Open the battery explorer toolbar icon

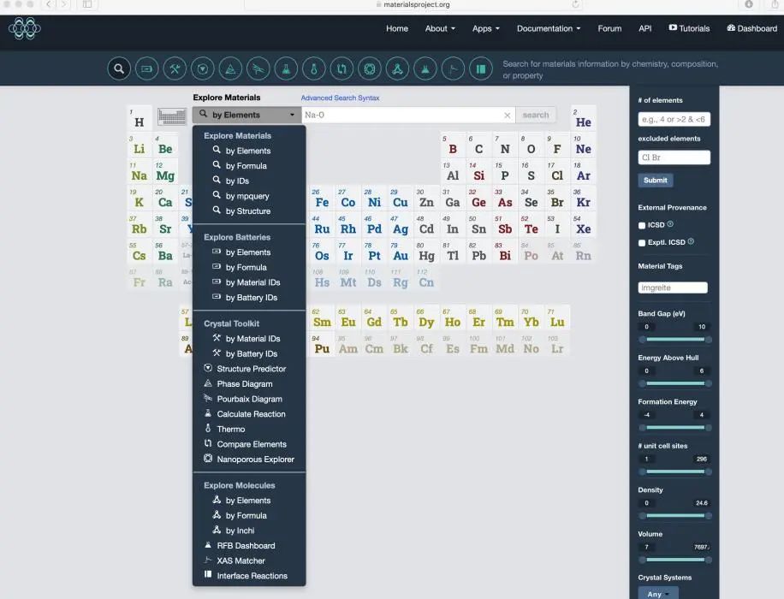[146, 69]
